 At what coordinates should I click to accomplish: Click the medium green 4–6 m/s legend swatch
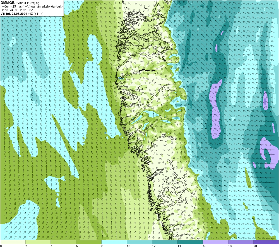pos(63,242)
